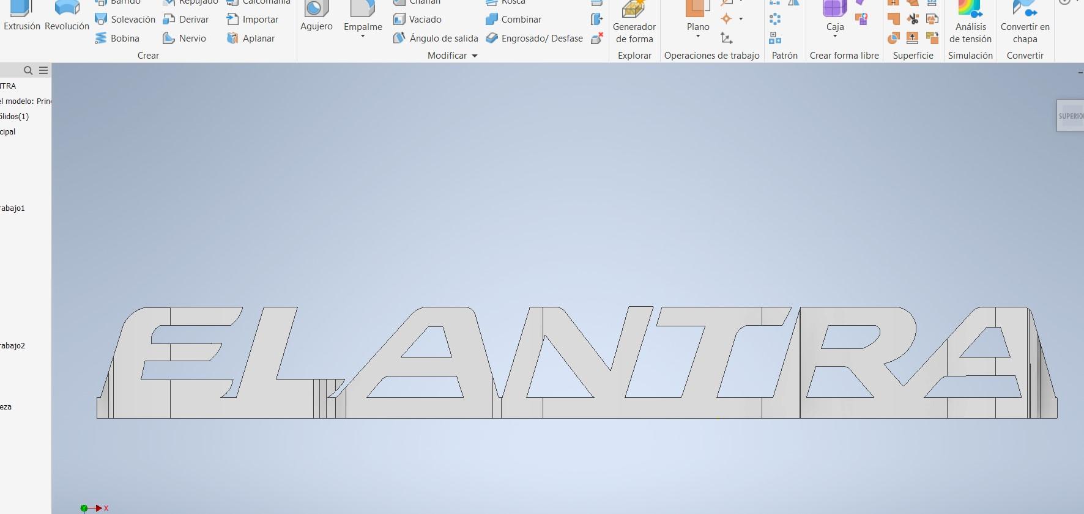Viewport: 1084px width, 514px height.
Task: Open the Engrosado/ Desfase tool
Action: click(534, 39)
